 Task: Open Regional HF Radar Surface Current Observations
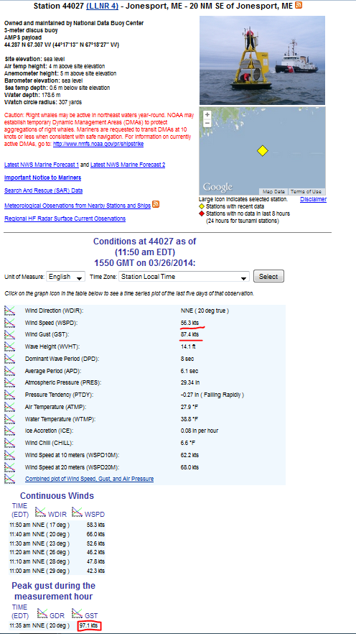(x=65, y=219)
